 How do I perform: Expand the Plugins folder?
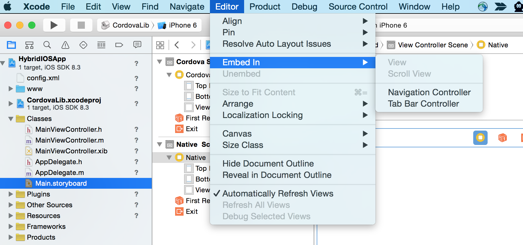(11, 194)
